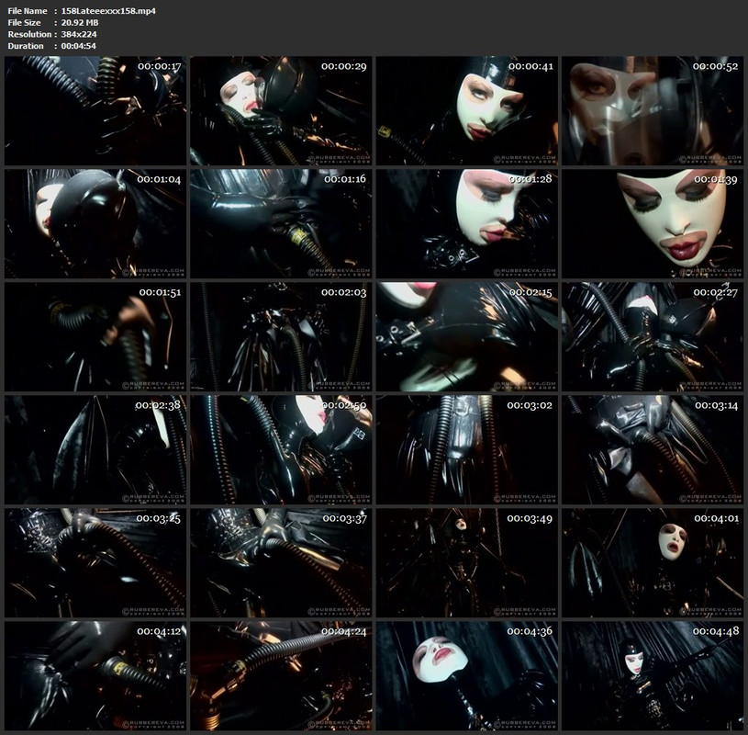Select the thumbnail stamped 00:00:29
This screenshot has width=748, height=735.
[x=281, y=111]
